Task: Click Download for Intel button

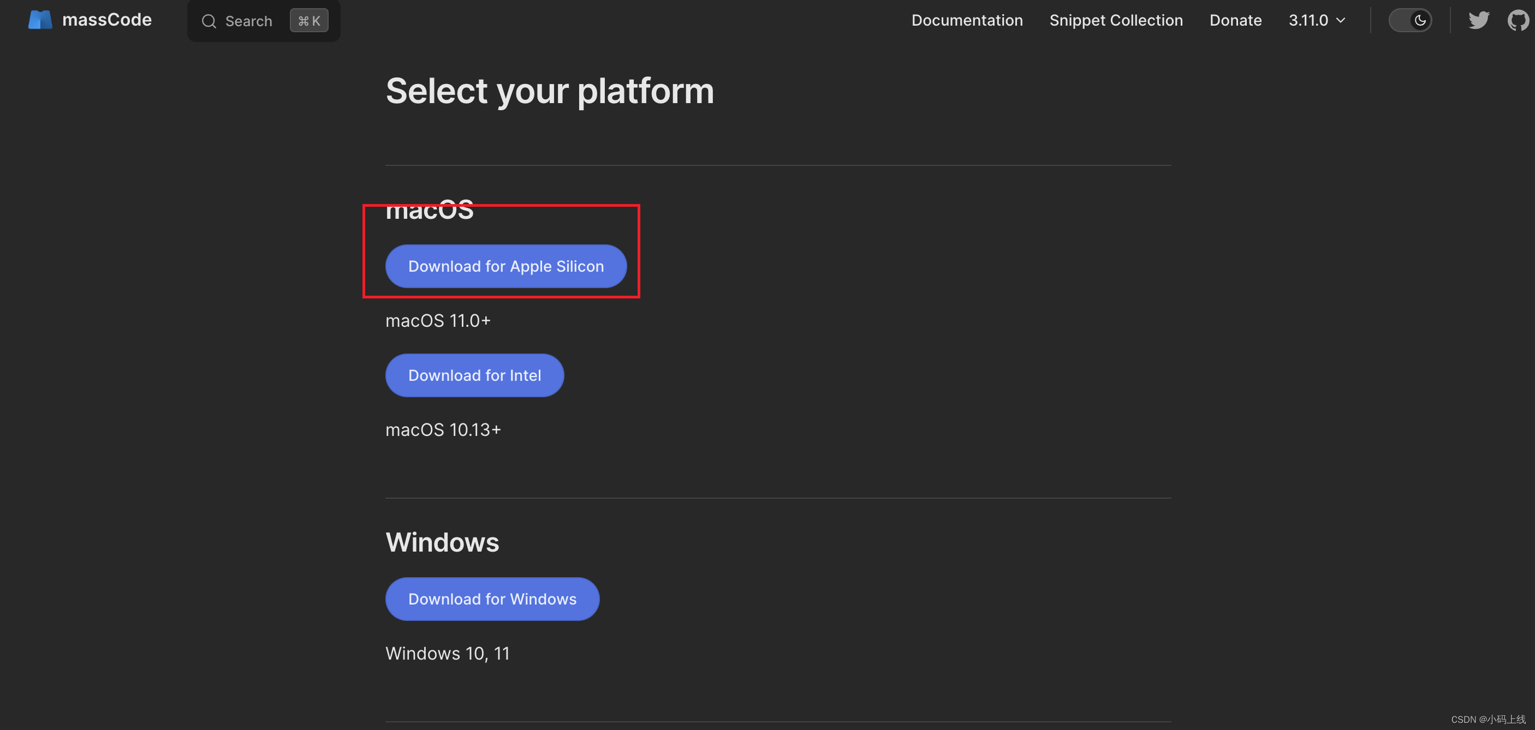Action: [474, 375]
